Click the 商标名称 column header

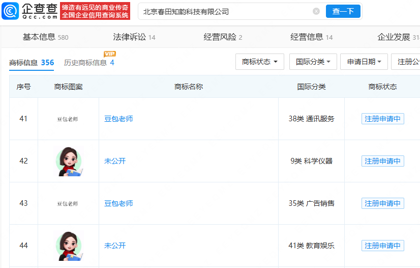tap(189, 87)
